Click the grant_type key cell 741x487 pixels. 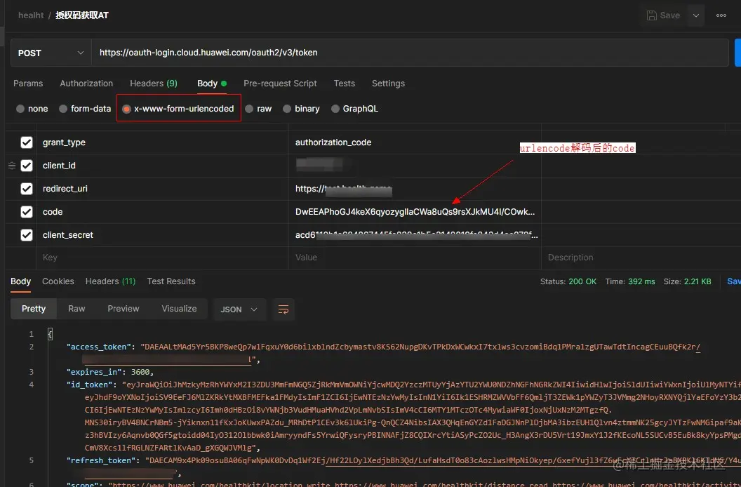click(162, 142)
